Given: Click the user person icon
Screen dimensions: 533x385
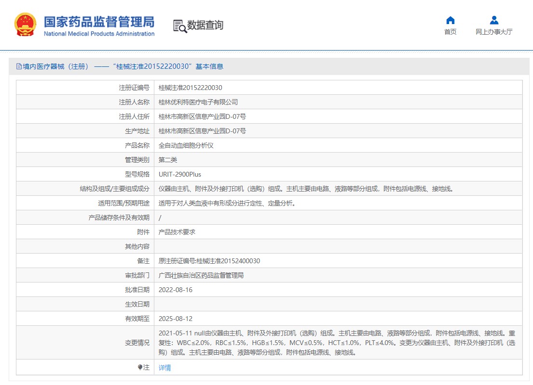Looking at the screenshot, I should (x=494, y=20).
